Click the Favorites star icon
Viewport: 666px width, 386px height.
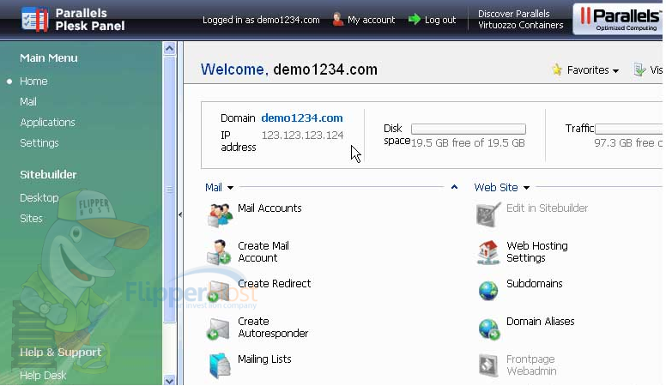557,69
